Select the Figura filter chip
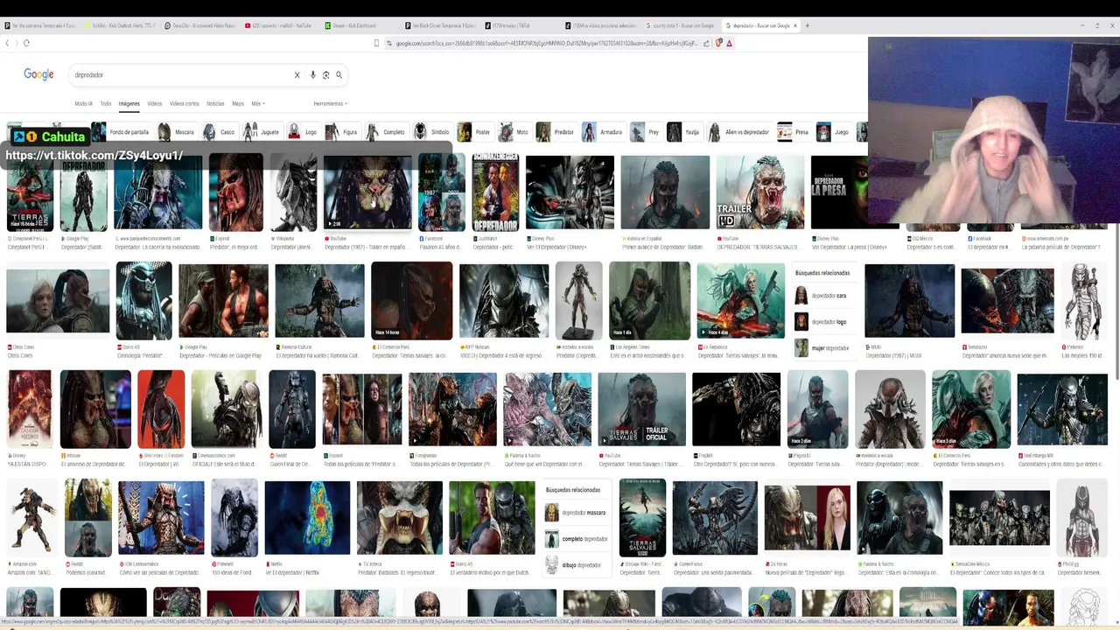The width and height of the screenshot is (1120, 630). [342, 132]
